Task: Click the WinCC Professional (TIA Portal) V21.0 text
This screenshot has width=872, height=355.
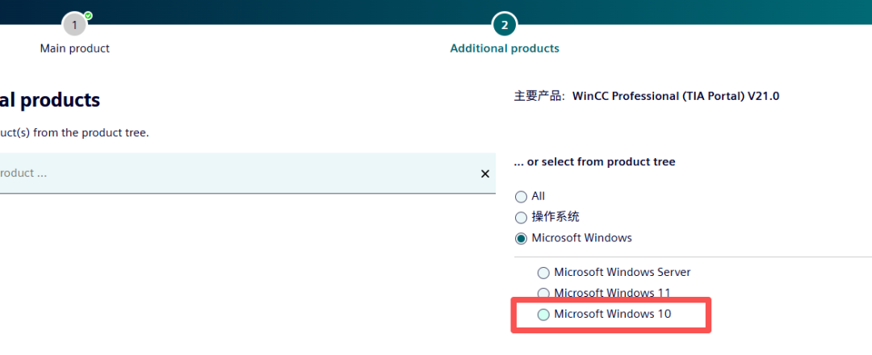Action: [x=675, y=96]
